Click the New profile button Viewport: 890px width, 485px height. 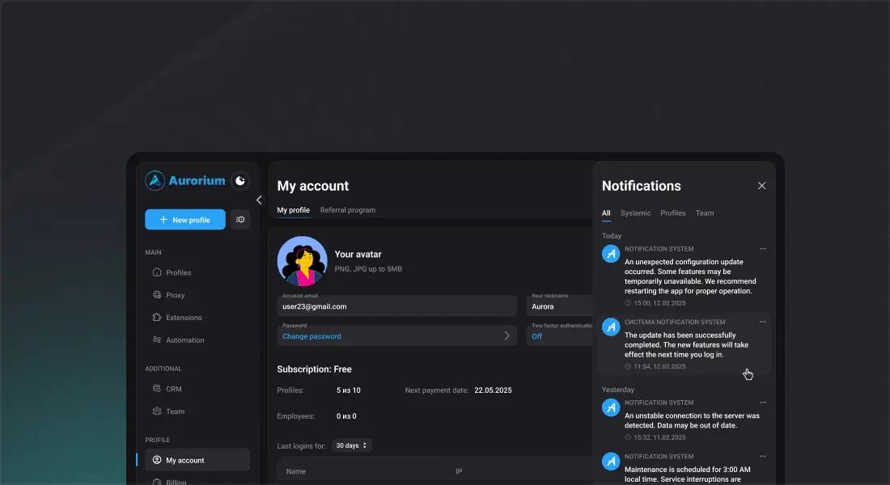coord(185,220)
